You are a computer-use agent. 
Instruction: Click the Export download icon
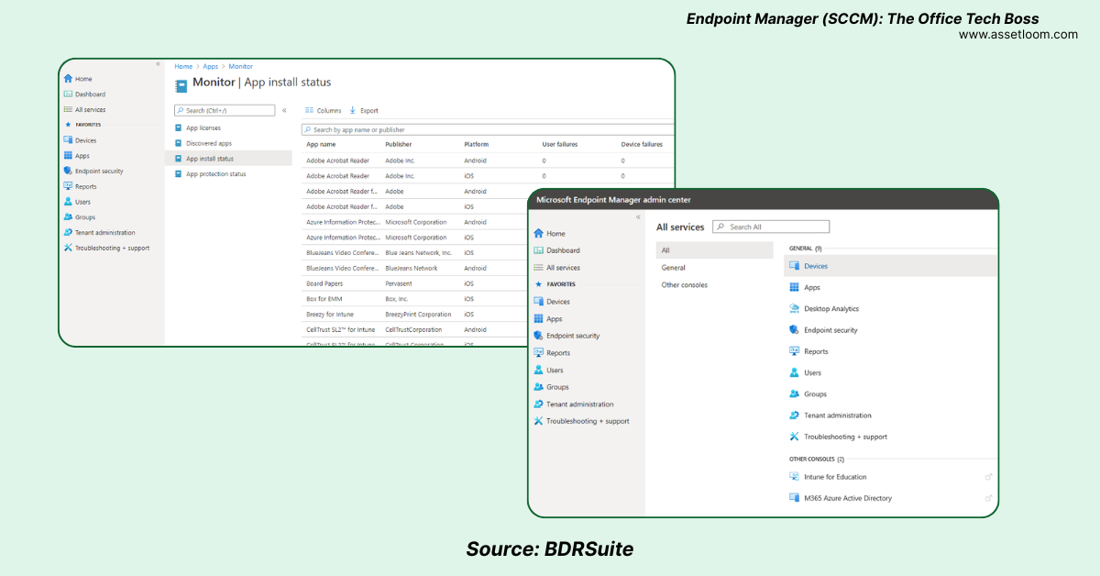[353, 110]
